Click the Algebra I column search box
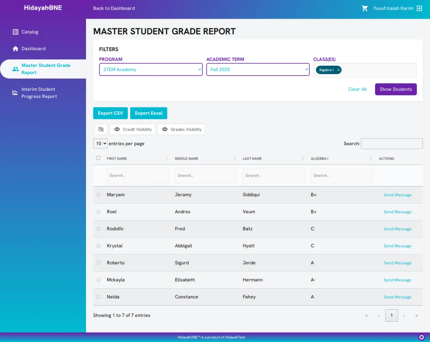This screenshot has height=342, width=430. click(x=342, y=176)
